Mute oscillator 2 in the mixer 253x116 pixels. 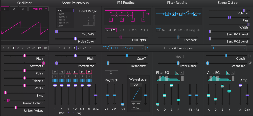click(x=62, y=72)
